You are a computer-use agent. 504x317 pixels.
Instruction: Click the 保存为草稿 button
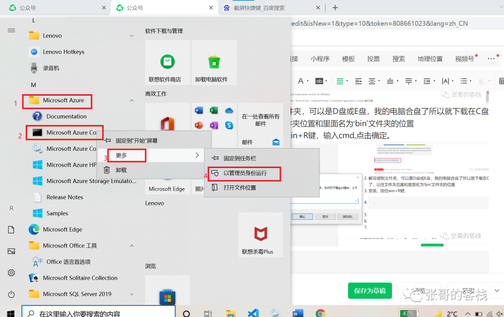click(370, 291)
